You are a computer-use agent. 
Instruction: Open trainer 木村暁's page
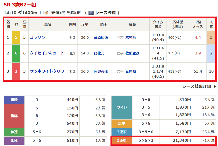[x=131, y=38]
